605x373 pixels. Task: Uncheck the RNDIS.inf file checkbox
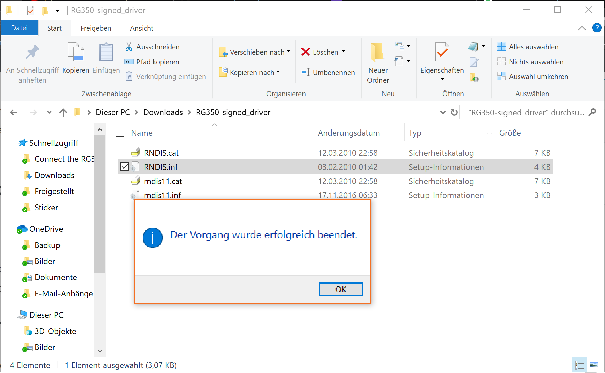[x=125, y=166]
